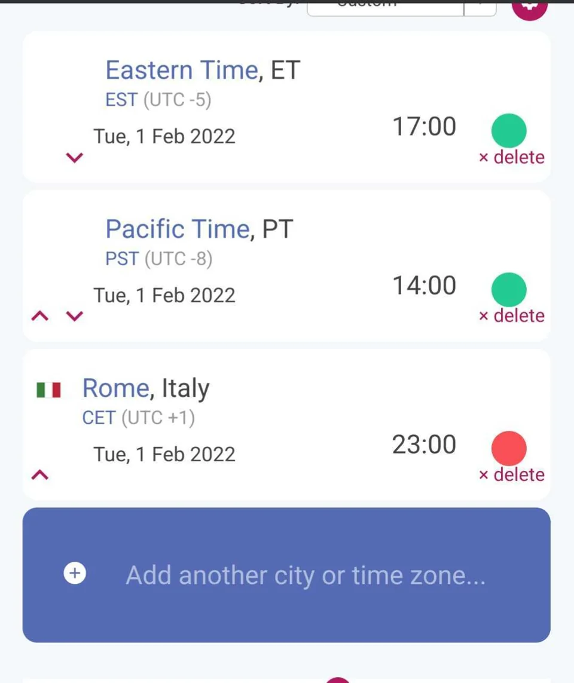
Task: Click the plus icon to add city
Action: 75,573
